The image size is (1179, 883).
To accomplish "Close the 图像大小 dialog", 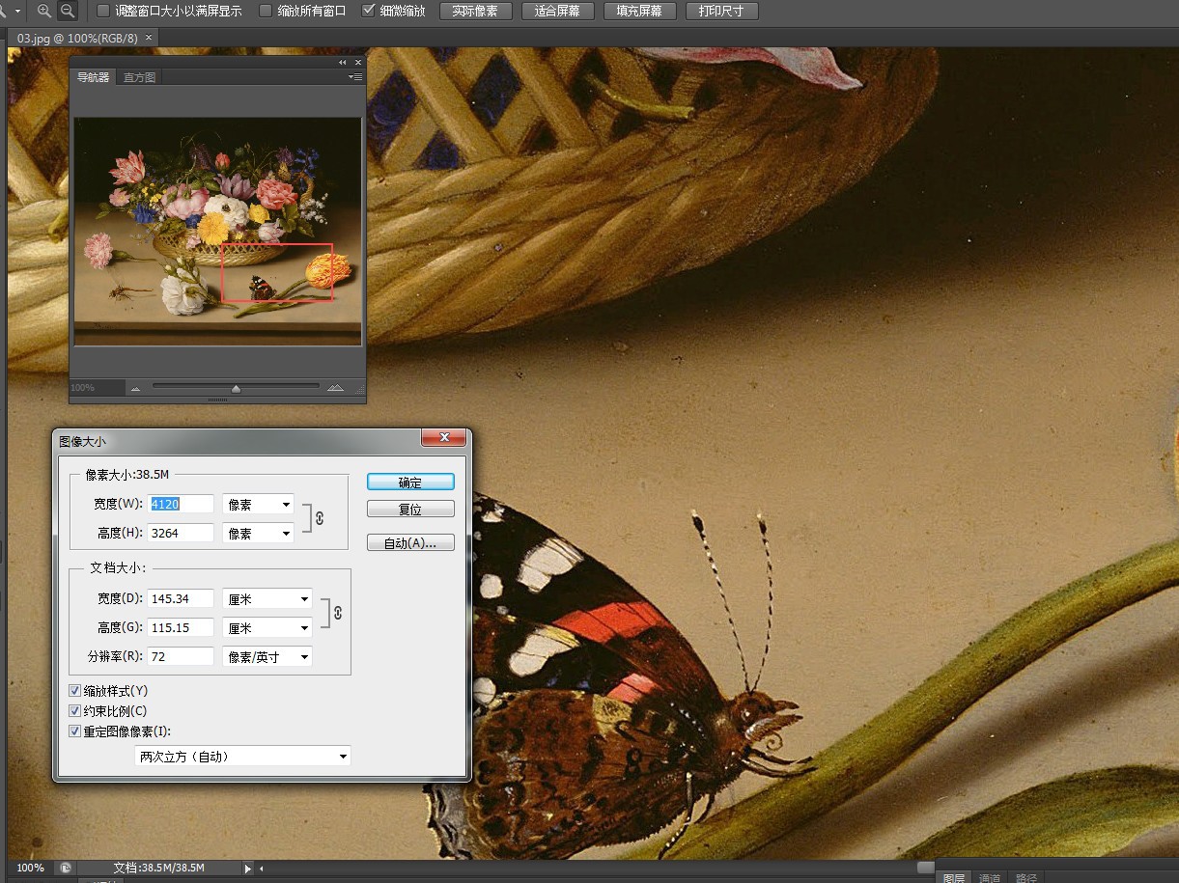I will 444,438.
